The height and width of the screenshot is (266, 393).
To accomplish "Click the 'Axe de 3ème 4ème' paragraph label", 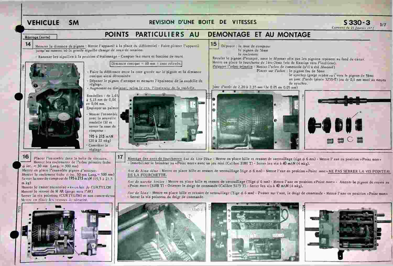I will (x=143, y=171).
